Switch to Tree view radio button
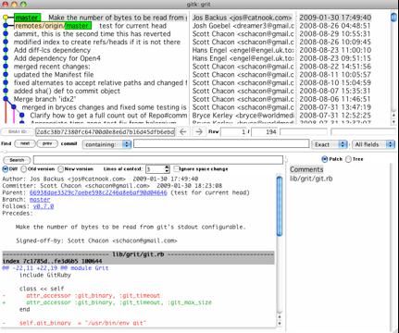 click(x=348, y=159)
